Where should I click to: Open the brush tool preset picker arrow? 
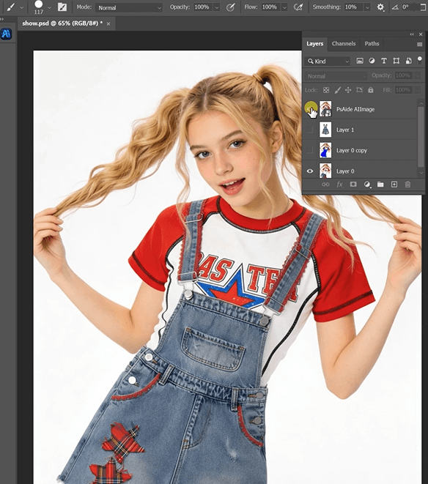tap(21, 7)
